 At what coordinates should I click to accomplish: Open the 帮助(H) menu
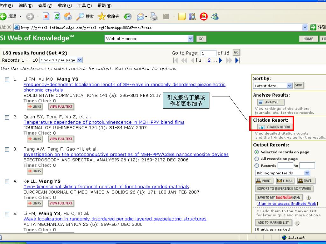tap(104, 6)
